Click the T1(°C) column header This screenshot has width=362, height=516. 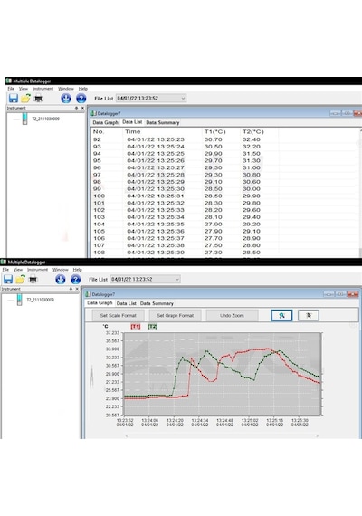[214, 131]
